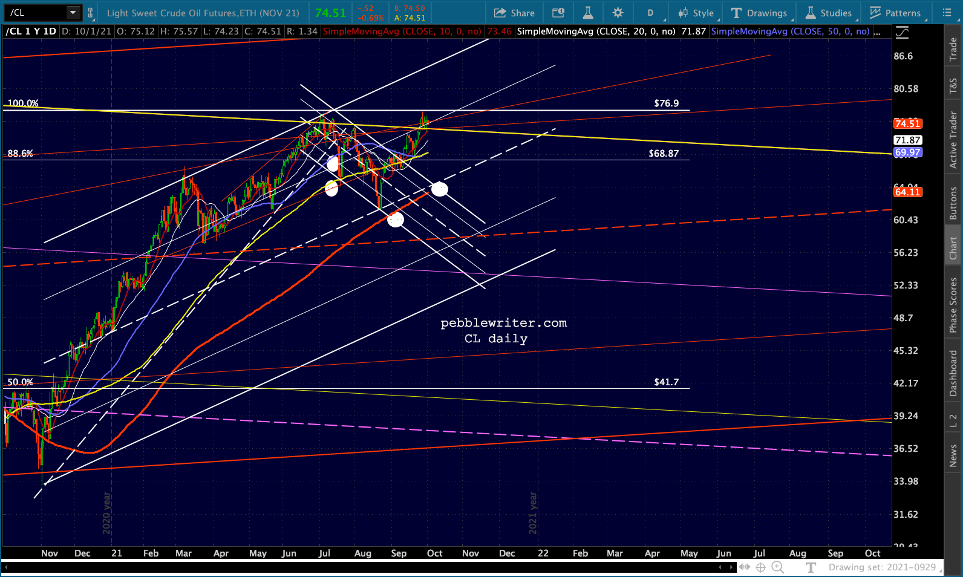Viewport: 963px width, 577px height.
Task: Click the /CL 1 Y 1D chart title
Action: (x=31, y=31)
